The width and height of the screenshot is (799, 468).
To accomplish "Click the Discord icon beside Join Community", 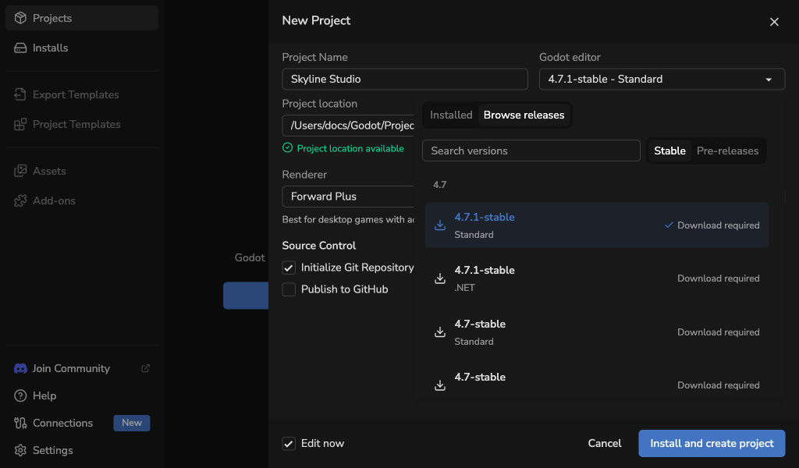I will pyautogui.click(x=20, y=368).
